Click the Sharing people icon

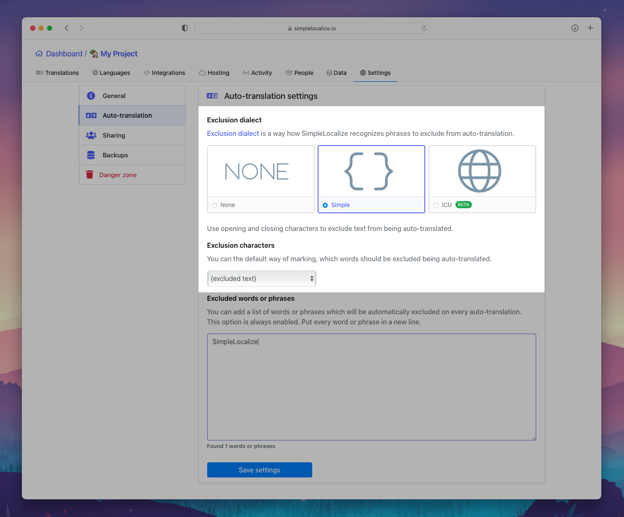point(91,135)
